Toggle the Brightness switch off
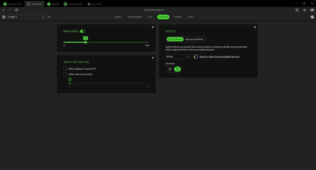Viewport: 316px width, 170px height. [x=82, y=31]
